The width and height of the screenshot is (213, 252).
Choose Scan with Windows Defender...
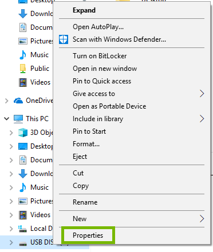[x=132, y=39]
